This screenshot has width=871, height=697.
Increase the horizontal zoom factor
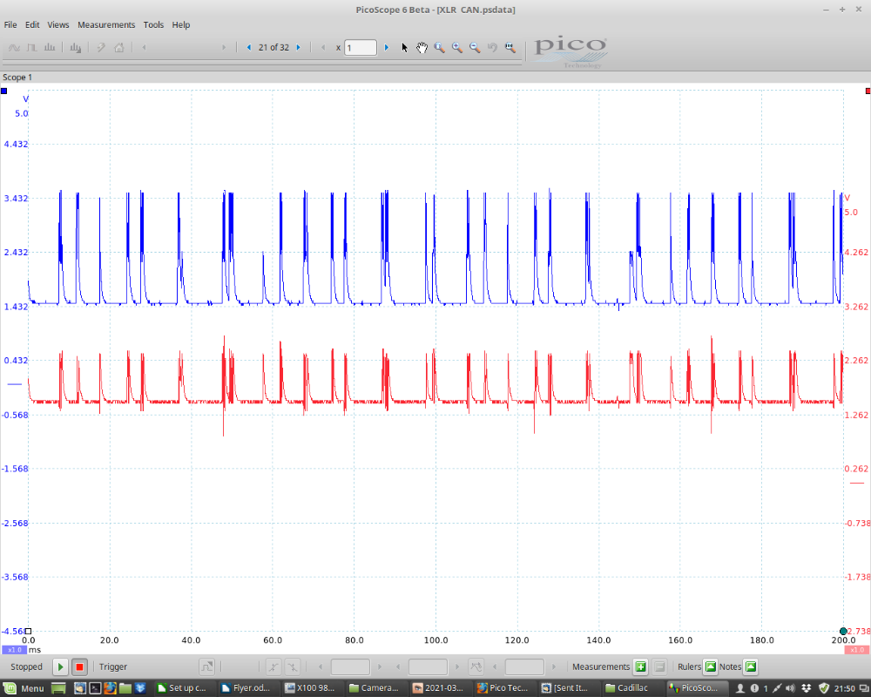(x=387, y=48)
